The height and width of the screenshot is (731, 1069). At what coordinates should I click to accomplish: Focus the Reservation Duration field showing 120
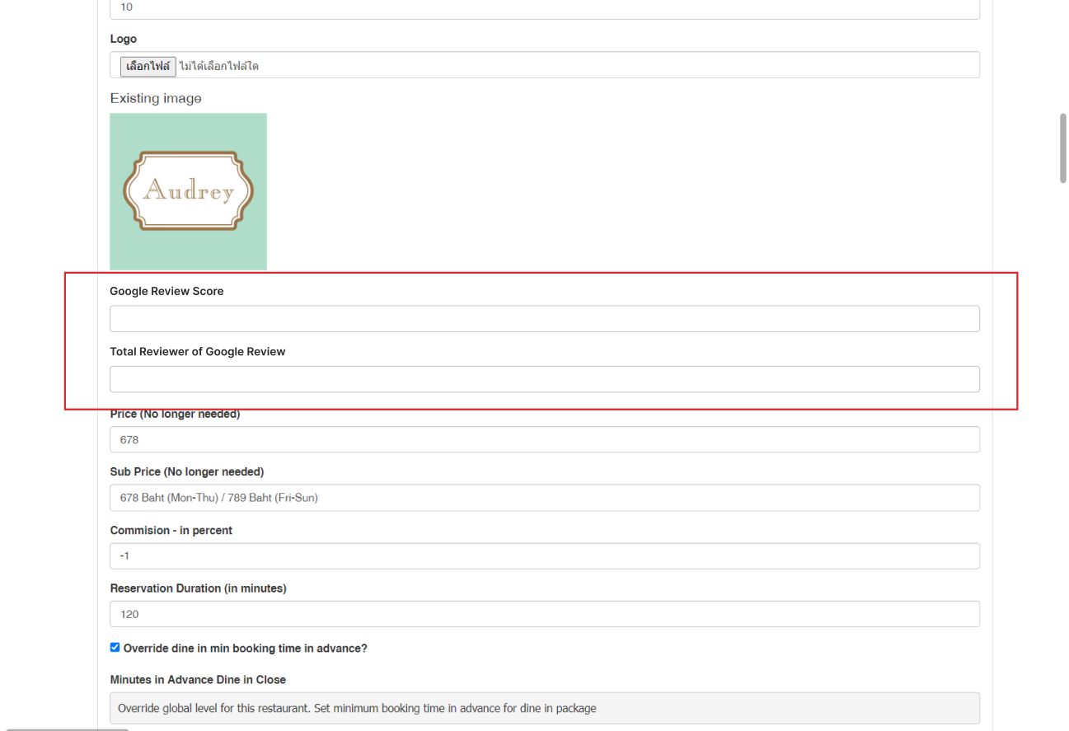tap(544, 614)
